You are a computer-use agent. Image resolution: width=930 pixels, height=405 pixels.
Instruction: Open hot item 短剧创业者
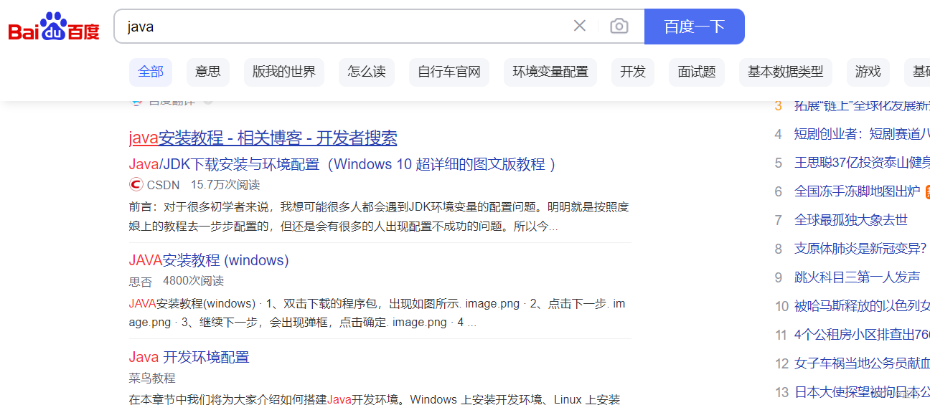[x=862, y=134]
